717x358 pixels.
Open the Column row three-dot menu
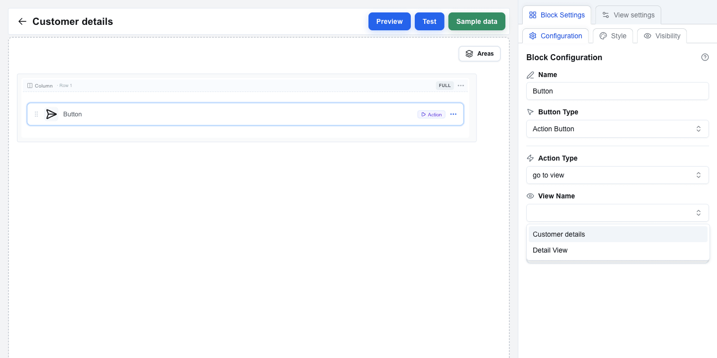pyautogui.click(x=461, y=86)
